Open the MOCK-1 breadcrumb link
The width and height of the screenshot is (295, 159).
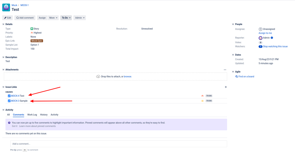[x=25, y=5]
